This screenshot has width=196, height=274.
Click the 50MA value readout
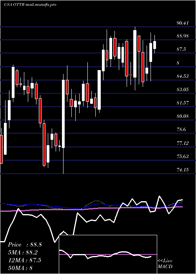point(20,268)
